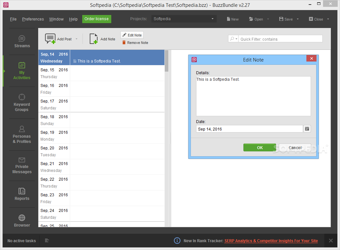This screenshot has height=250, width=340.
Task: Open the Help menu
Action: [73, 19]
